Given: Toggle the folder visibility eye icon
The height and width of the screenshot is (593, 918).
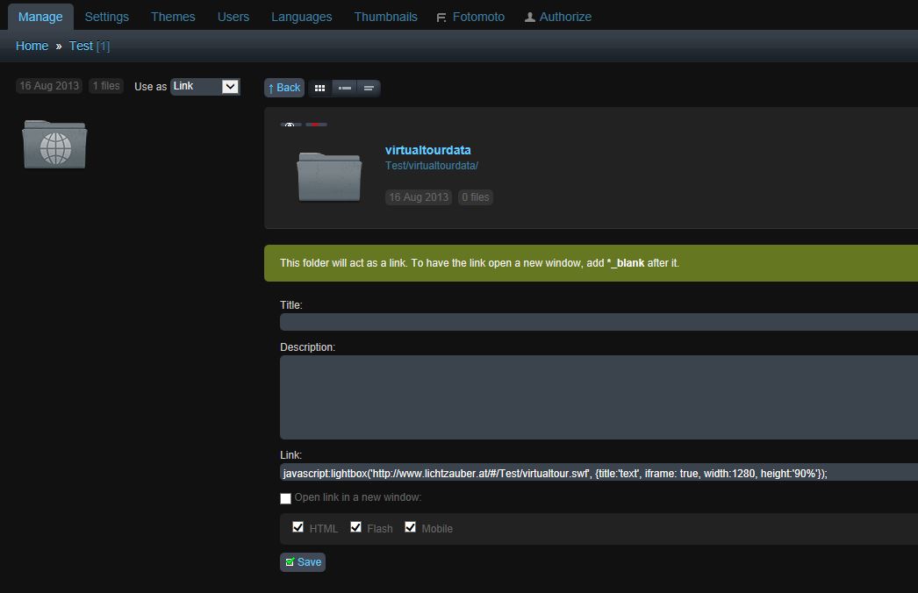Looking at the screenshot, I should coord(290,124).
